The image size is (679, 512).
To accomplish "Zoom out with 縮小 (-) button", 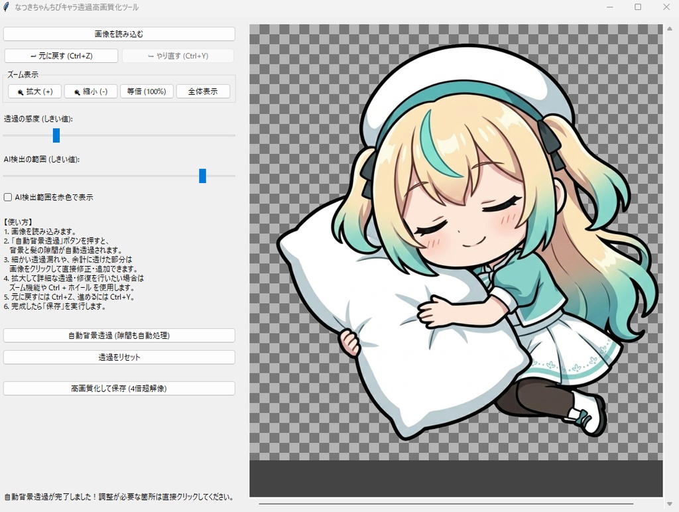I will click(90, 92).
